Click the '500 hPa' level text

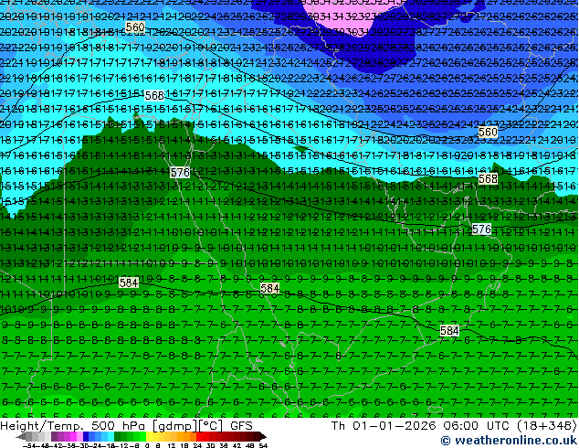pos(120,426)
